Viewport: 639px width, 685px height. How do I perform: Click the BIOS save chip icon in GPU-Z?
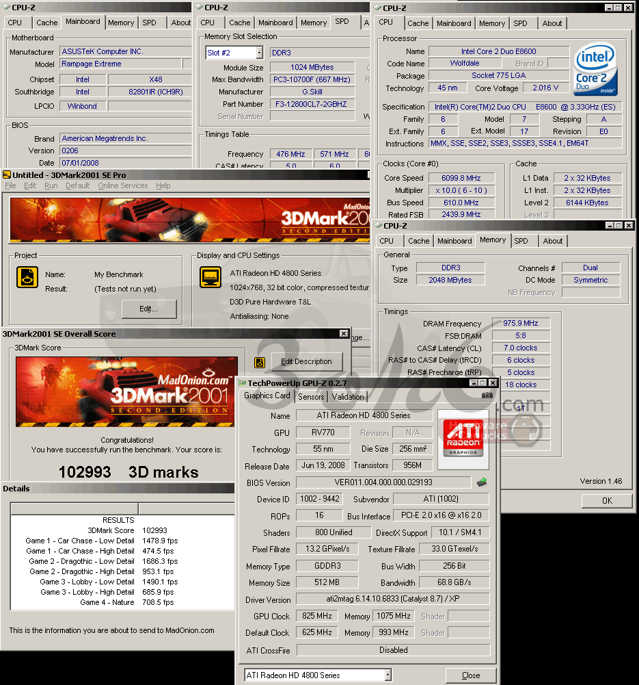[482, 482]
